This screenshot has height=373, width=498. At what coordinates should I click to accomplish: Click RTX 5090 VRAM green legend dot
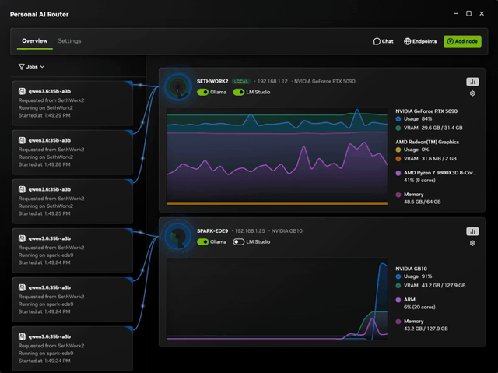tap(398, 128)
